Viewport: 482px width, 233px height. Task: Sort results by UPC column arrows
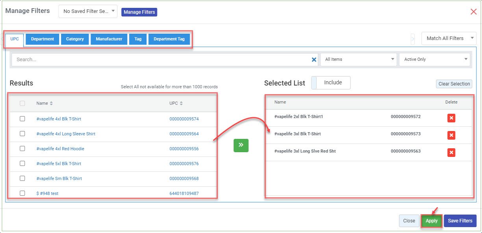(181, 104)
